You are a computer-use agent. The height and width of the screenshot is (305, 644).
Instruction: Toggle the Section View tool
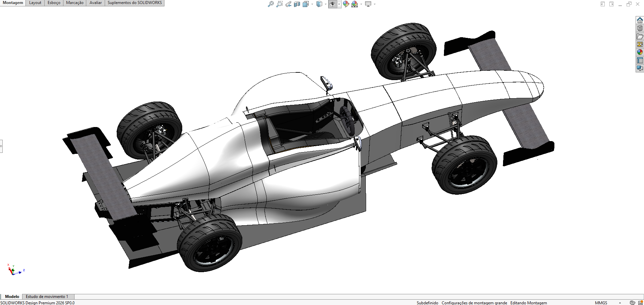pyautogui.click(x=297, y=4)
